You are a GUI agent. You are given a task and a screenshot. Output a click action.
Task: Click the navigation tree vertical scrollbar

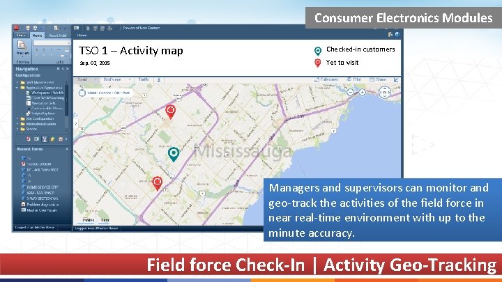(66, 100)
